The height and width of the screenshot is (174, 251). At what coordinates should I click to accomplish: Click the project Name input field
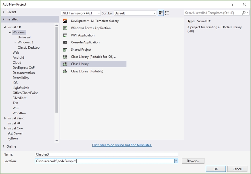click(107, 154)
